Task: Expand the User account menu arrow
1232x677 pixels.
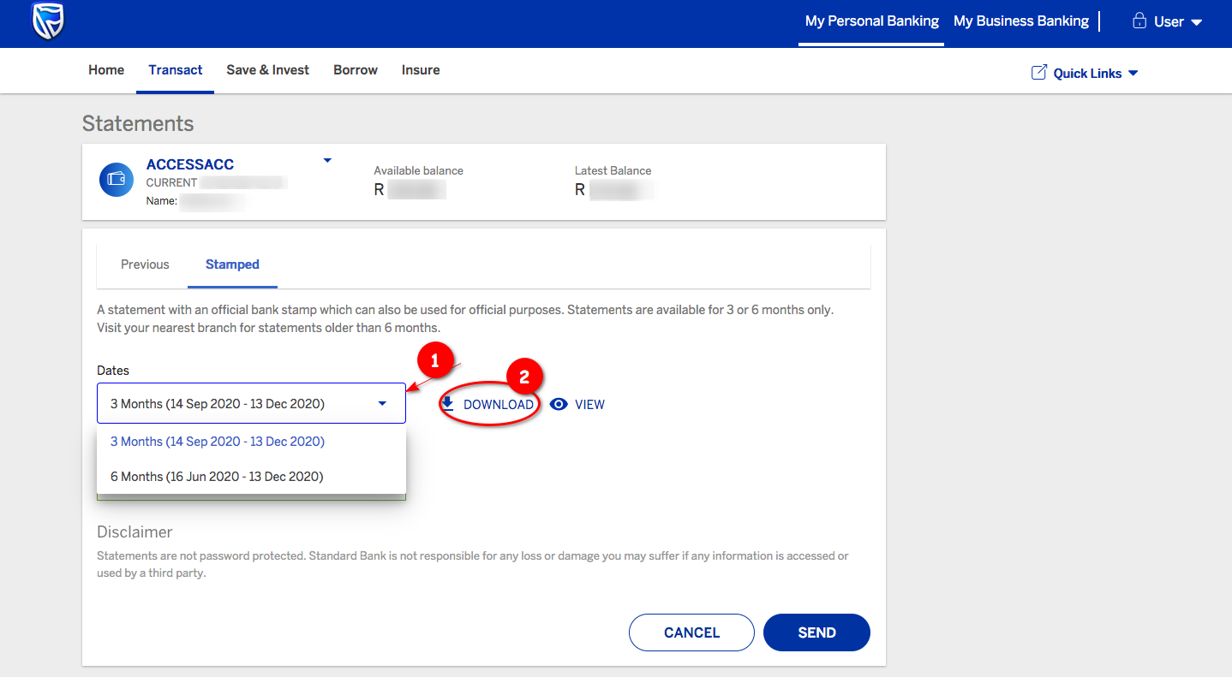Action: [x=1197, y=22]
